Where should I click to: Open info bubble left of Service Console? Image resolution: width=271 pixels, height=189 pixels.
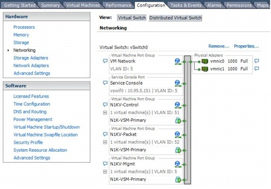(x=105, y=83)
